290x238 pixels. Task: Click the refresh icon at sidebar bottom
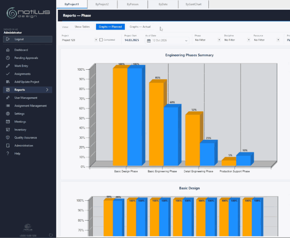click(x=51, y=235)
